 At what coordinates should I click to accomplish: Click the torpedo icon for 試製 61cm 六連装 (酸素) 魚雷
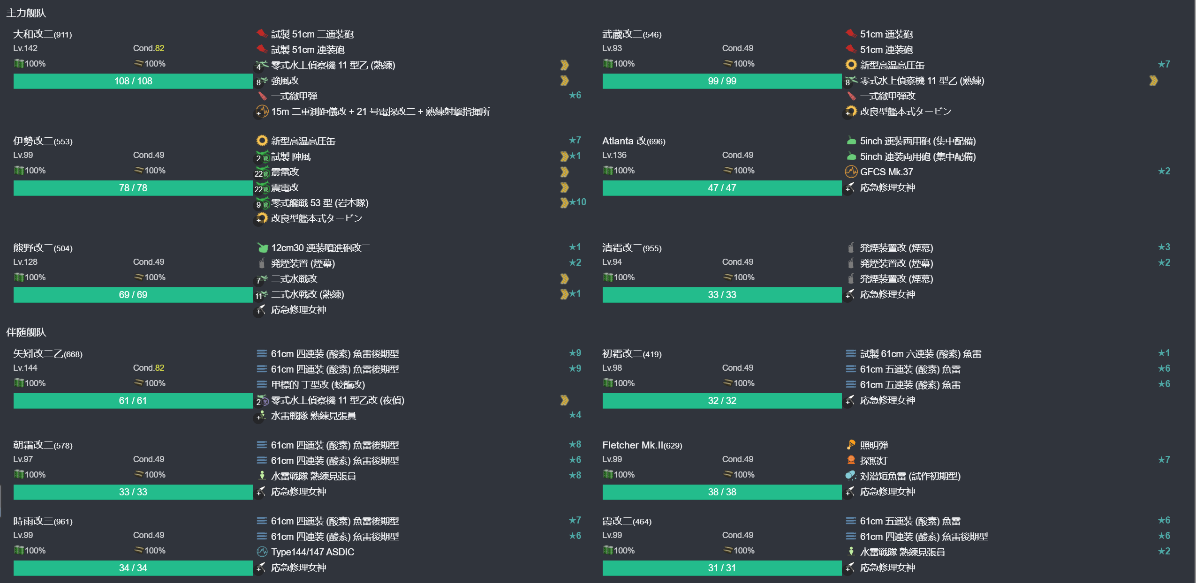tap(851, 354)
